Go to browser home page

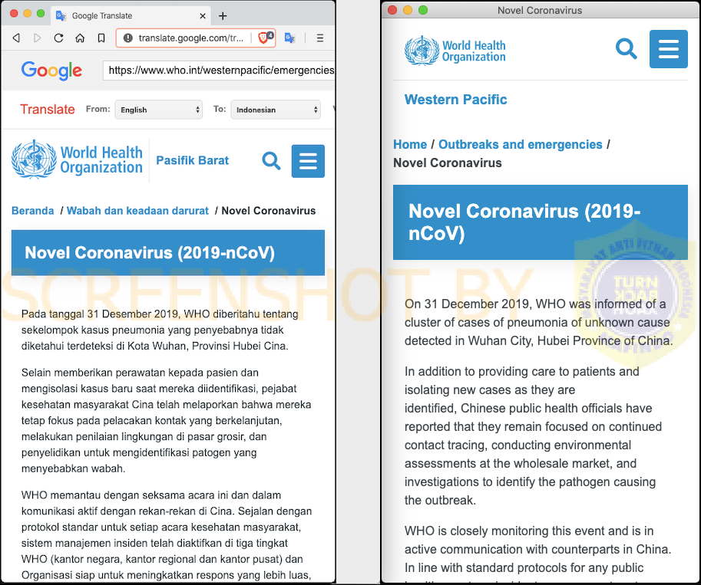point(80,38)
